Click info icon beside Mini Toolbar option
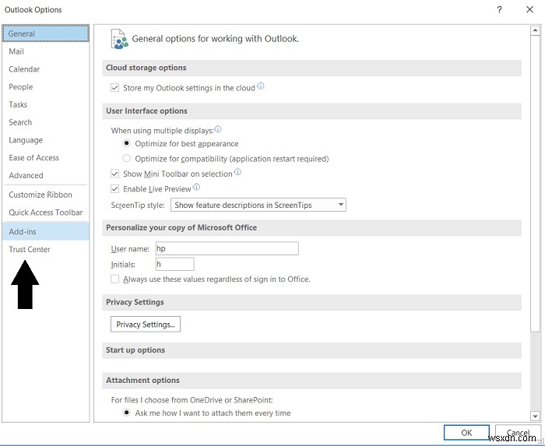 [237, 172]
